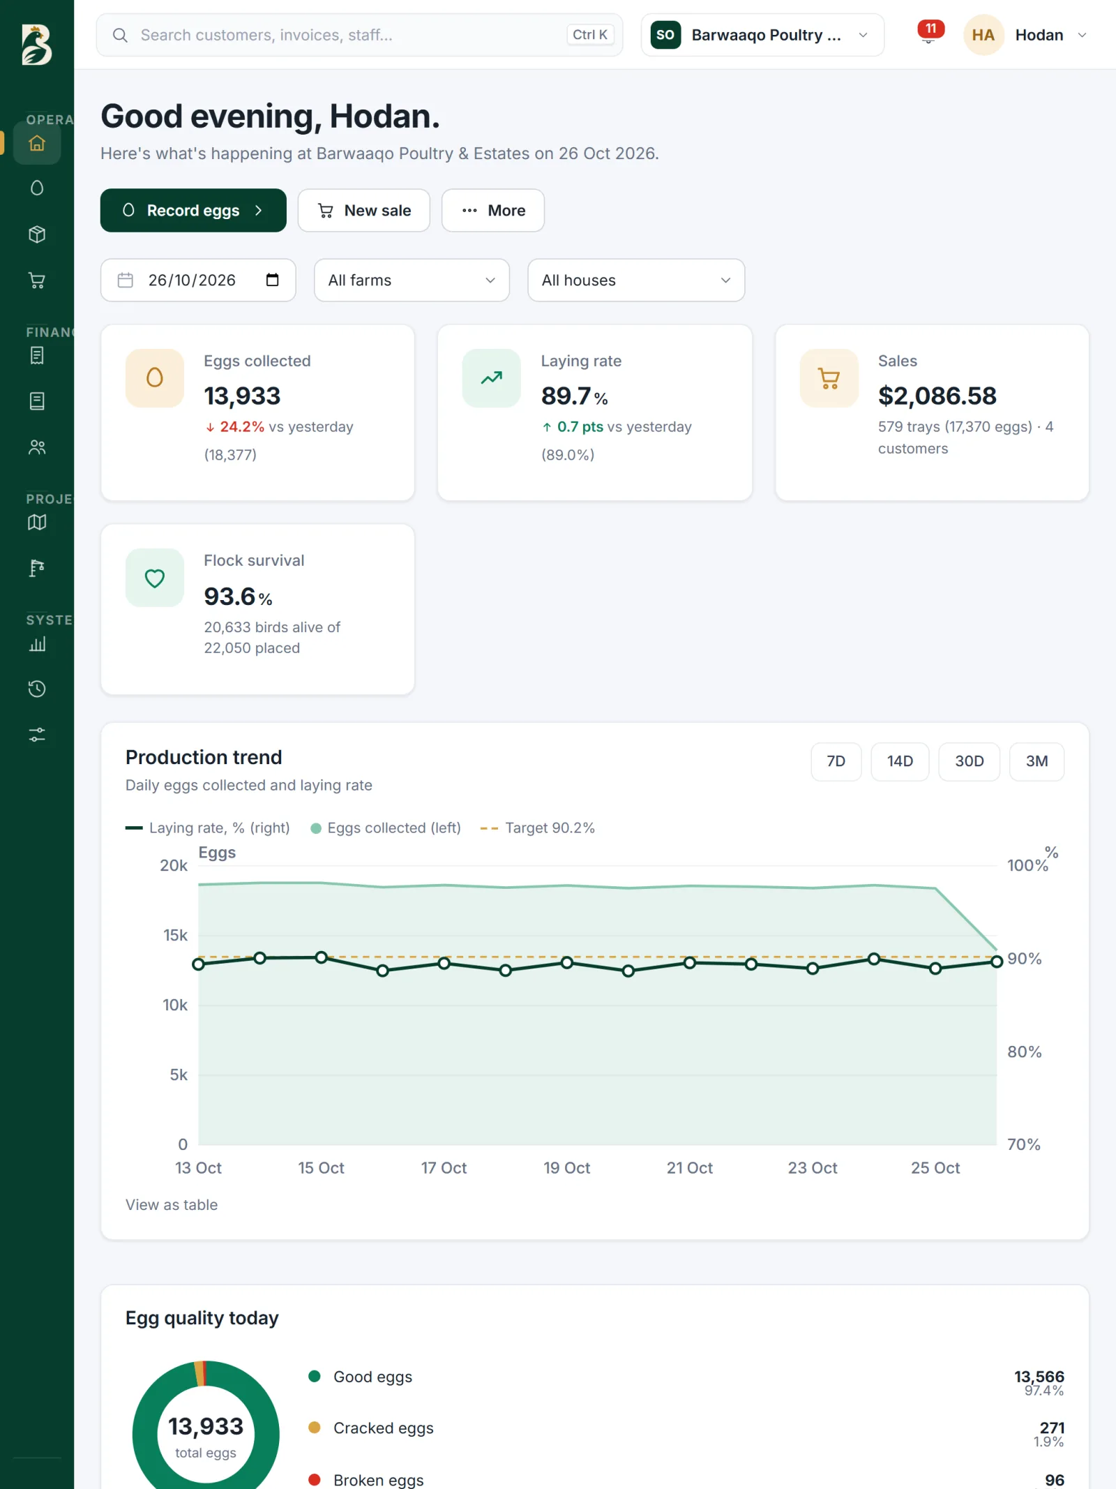This screenshot has height=1489, width=1116.
Task: Open the construction crane sidebar icon
Action: pos(37,568)
